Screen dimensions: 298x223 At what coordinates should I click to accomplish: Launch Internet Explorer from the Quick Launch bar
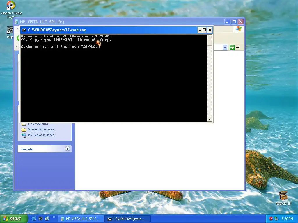pyautogui.click(x=34, y=219)
